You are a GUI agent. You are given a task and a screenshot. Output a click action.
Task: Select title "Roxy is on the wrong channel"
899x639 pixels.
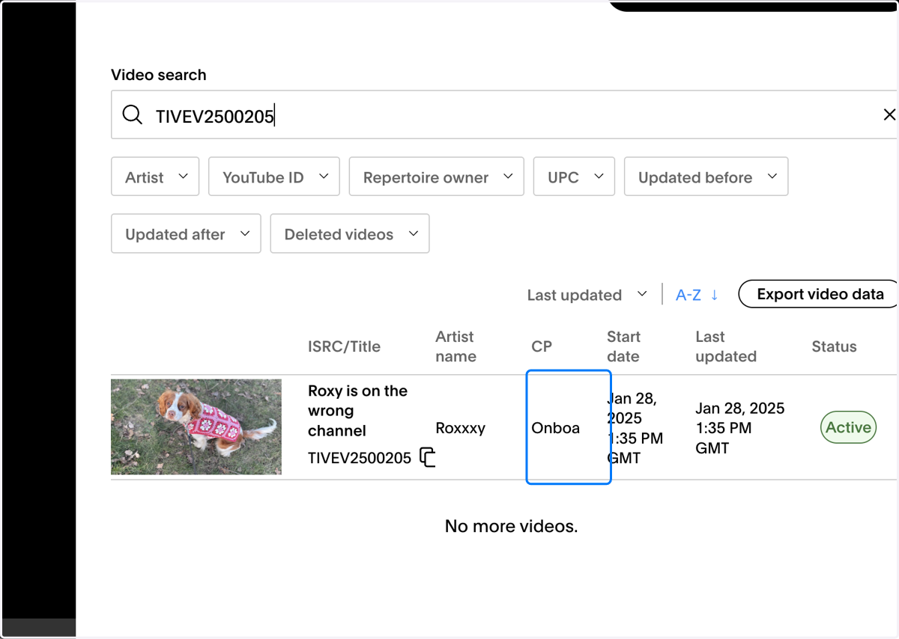357,411
